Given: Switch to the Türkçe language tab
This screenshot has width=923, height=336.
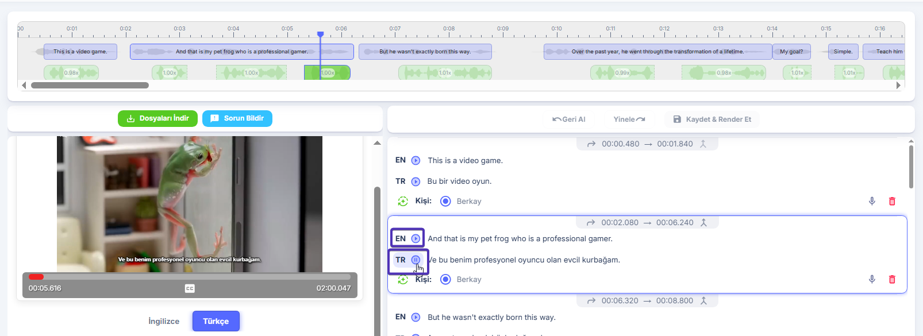Looking at the screenshot, I should (216, 321).
